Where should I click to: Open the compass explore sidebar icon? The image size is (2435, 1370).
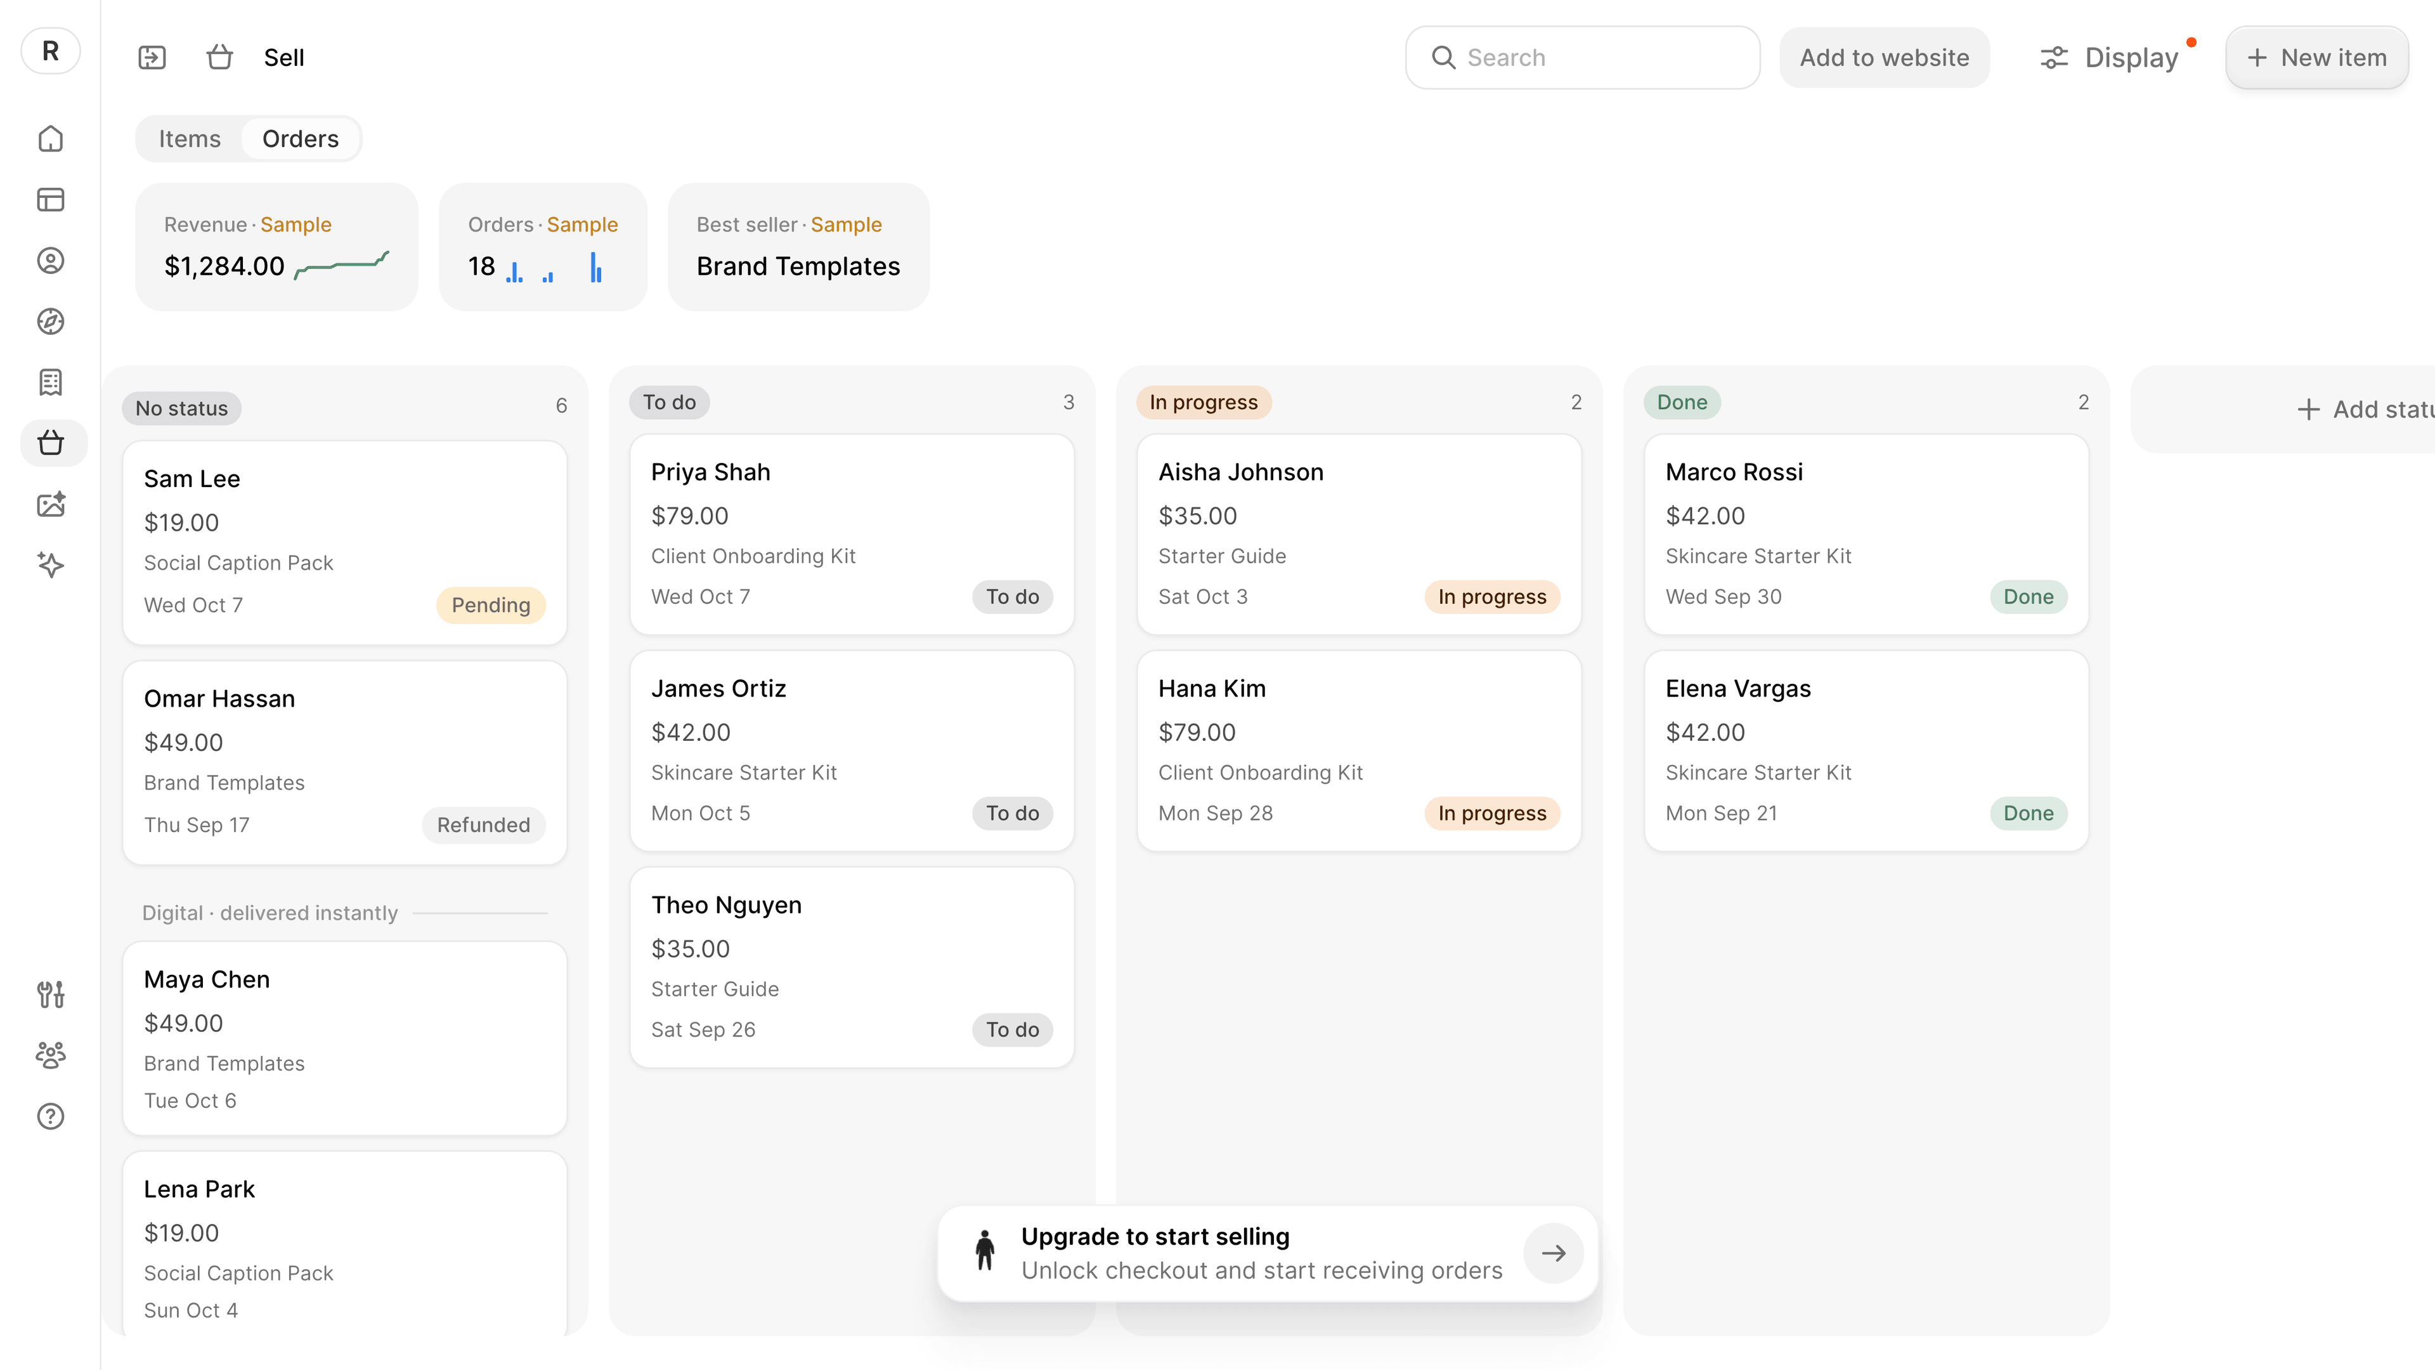50,322
